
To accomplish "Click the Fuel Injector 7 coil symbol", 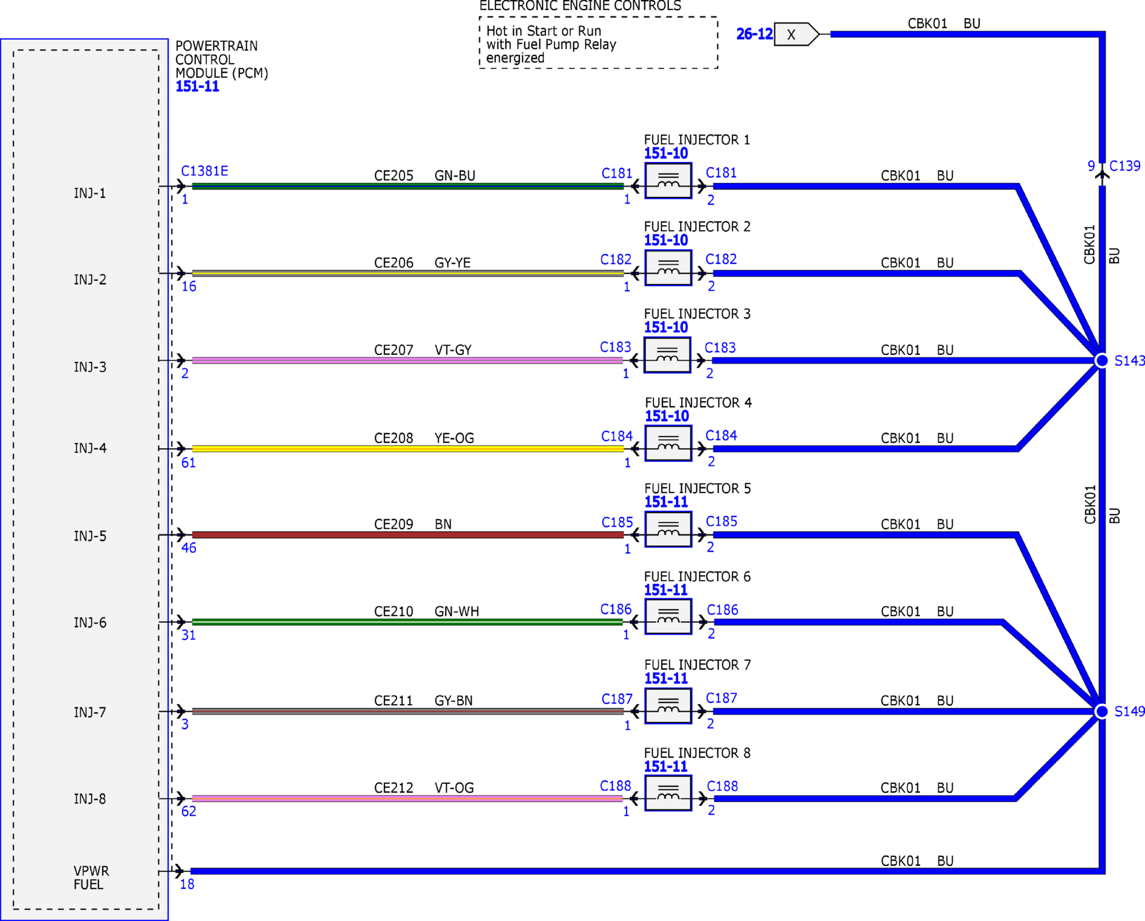I will click(x=668, y=706).
